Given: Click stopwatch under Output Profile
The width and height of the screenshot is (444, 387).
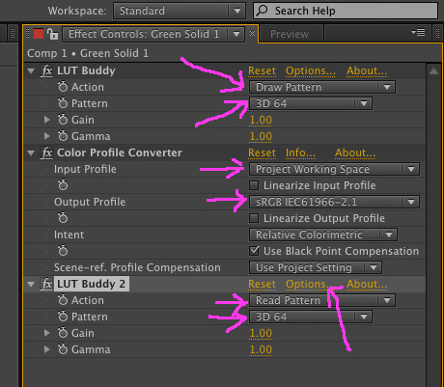Looking at the screenshot, I should [63, 218].
